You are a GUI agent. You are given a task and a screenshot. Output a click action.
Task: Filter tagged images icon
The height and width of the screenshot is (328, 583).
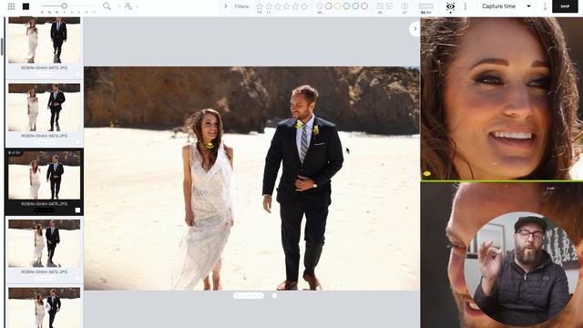point(389,6)
